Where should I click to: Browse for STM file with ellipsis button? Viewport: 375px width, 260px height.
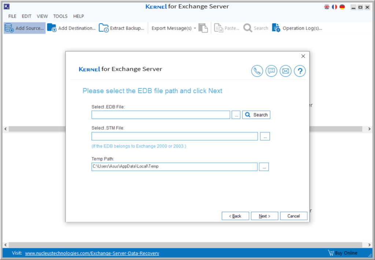(x=265, y=136)
